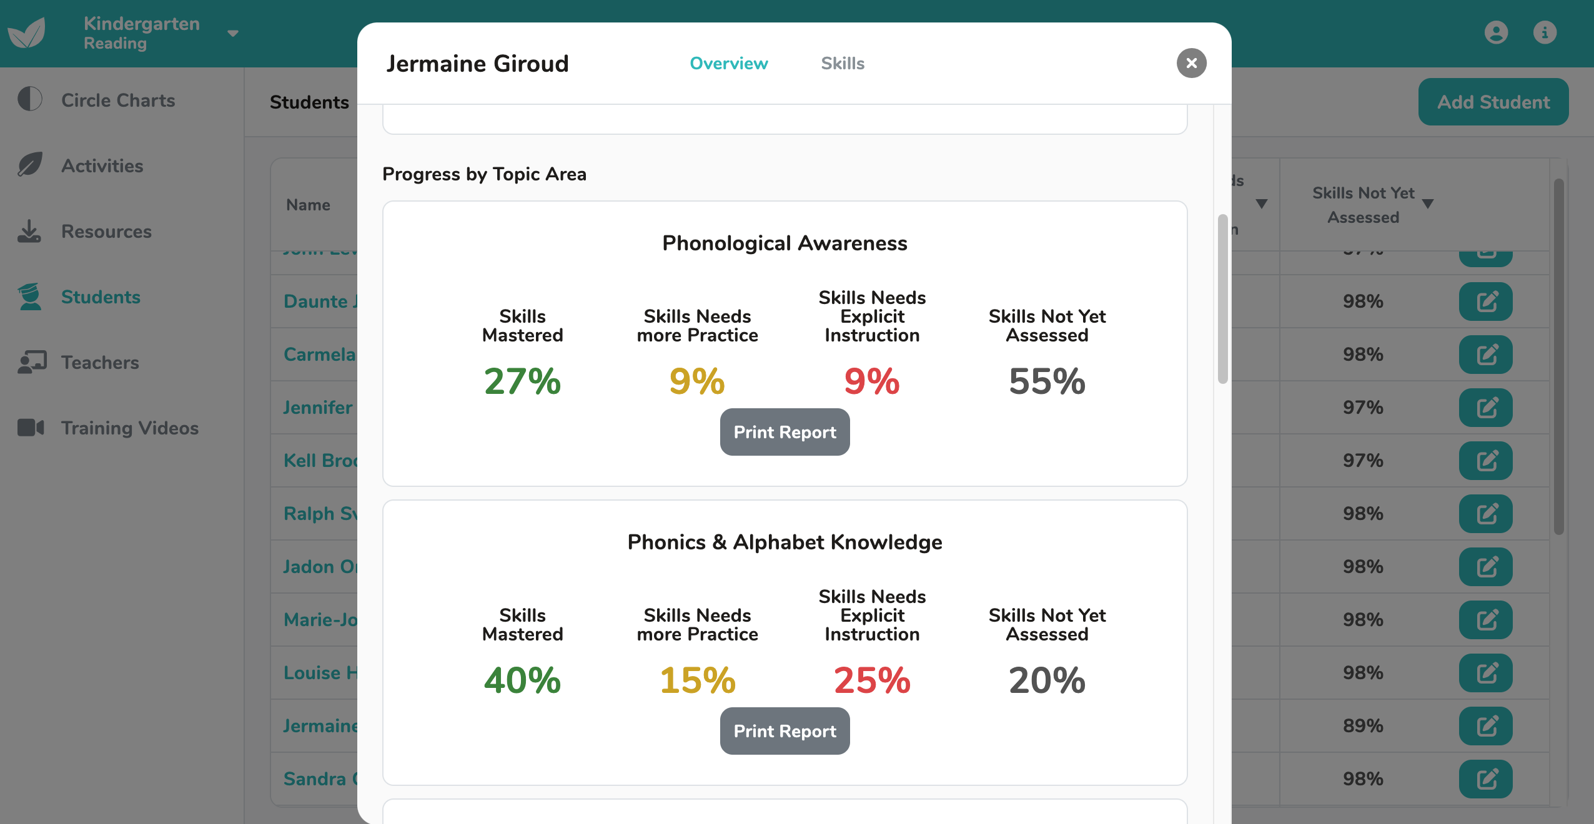
Task: Expand the Kindergarten Reading course dropdown
Action: pyautogui.click(x=233, y=34)
